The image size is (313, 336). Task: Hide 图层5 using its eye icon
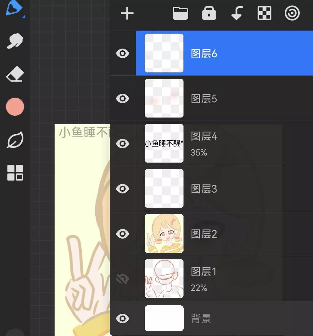pyautogui.click(x=122, y=99)
